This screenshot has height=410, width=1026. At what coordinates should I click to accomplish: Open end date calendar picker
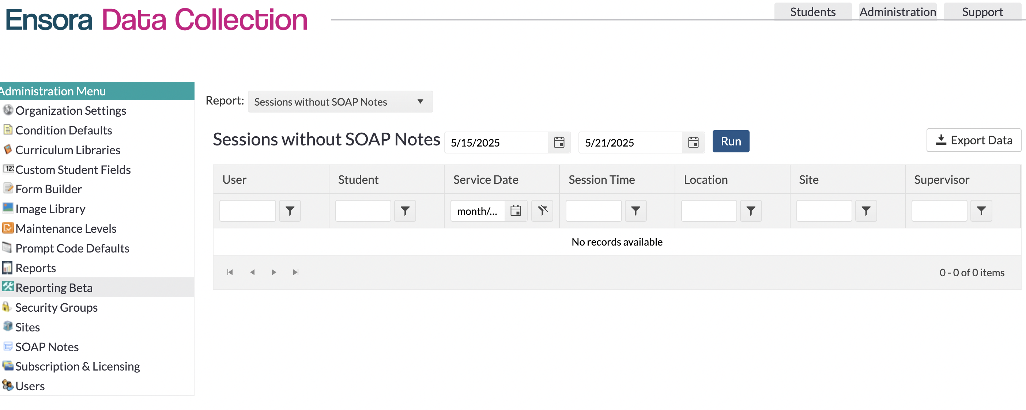point(693,142)
